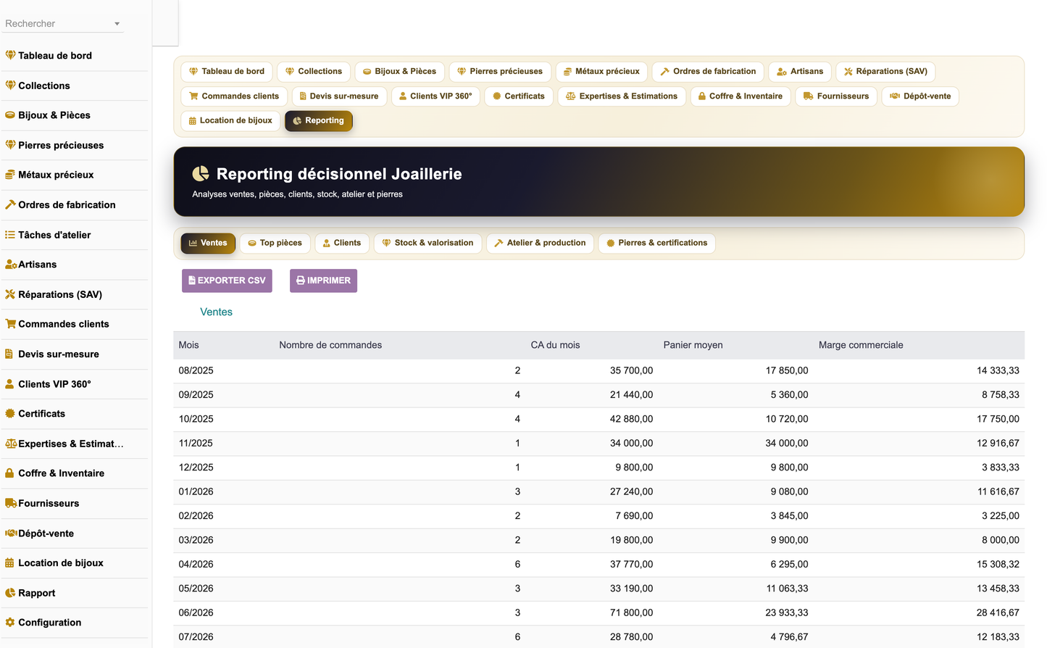Open Commandes clients cart icon in the sidebar

(x=10, y=324)
